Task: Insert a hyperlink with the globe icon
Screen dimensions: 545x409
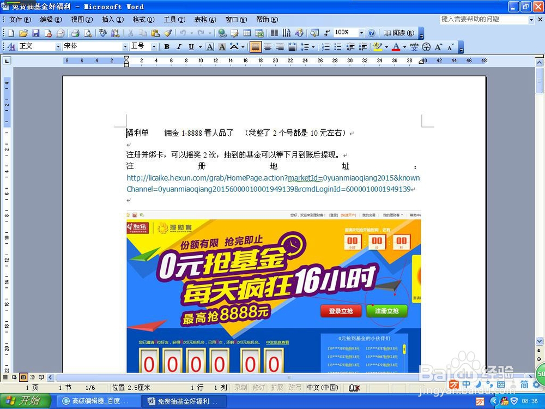Action: 222,33
